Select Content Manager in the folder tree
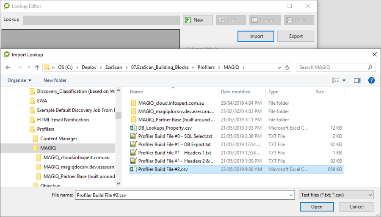 click(x=58, y=138)
